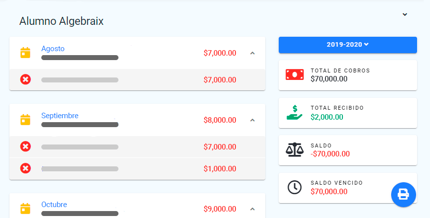Click the Total Recibido hand-dollar icon
The width and height of the screenshot is (430, 218).
coord(294,112)
